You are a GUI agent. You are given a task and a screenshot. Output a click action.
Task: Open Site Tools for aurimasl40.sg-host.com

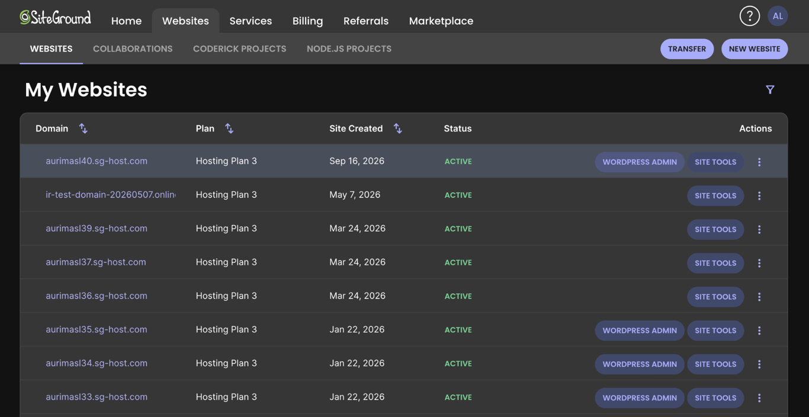tap(715, 162)
